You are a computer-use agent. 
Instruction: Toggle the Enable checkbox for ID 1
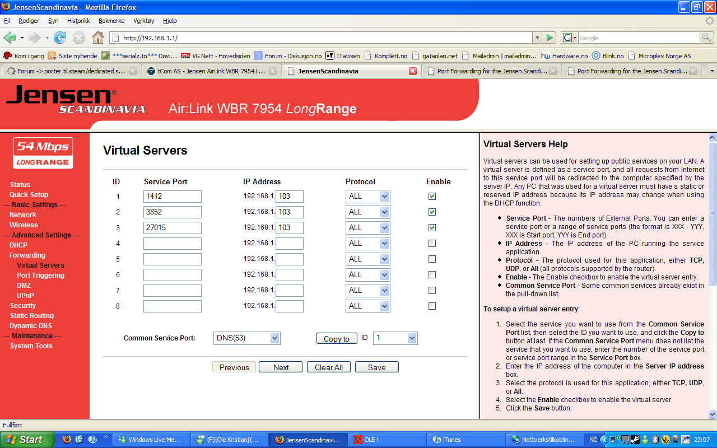(432, 197)
